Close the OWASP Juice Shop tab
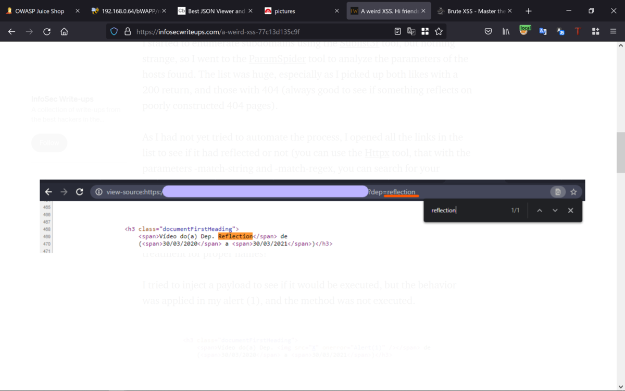This screenshot has width=625, height=391. pos(78,11)
